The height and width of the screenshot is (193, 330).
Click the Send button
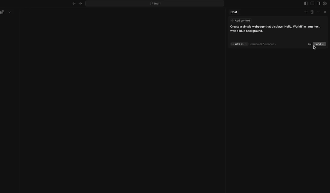click(x=319, y=44)
